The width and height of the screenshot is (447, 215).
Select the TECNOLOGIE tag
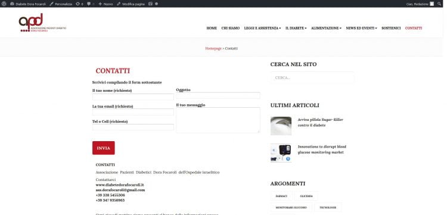[x=328, y=208]
